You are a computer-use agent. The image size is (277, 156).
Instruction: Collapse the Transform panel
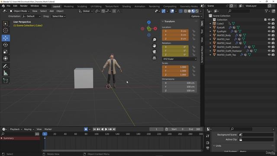[x=163, y=21]
